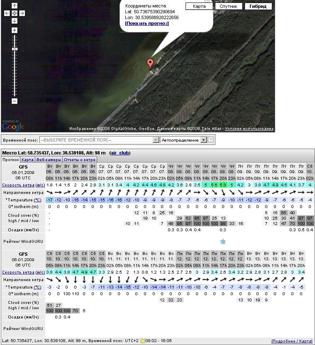Screen dimensions: 315x345
Task: Click the Показать прогноз link
Action: pyautogui.click(x=147, y=23)
